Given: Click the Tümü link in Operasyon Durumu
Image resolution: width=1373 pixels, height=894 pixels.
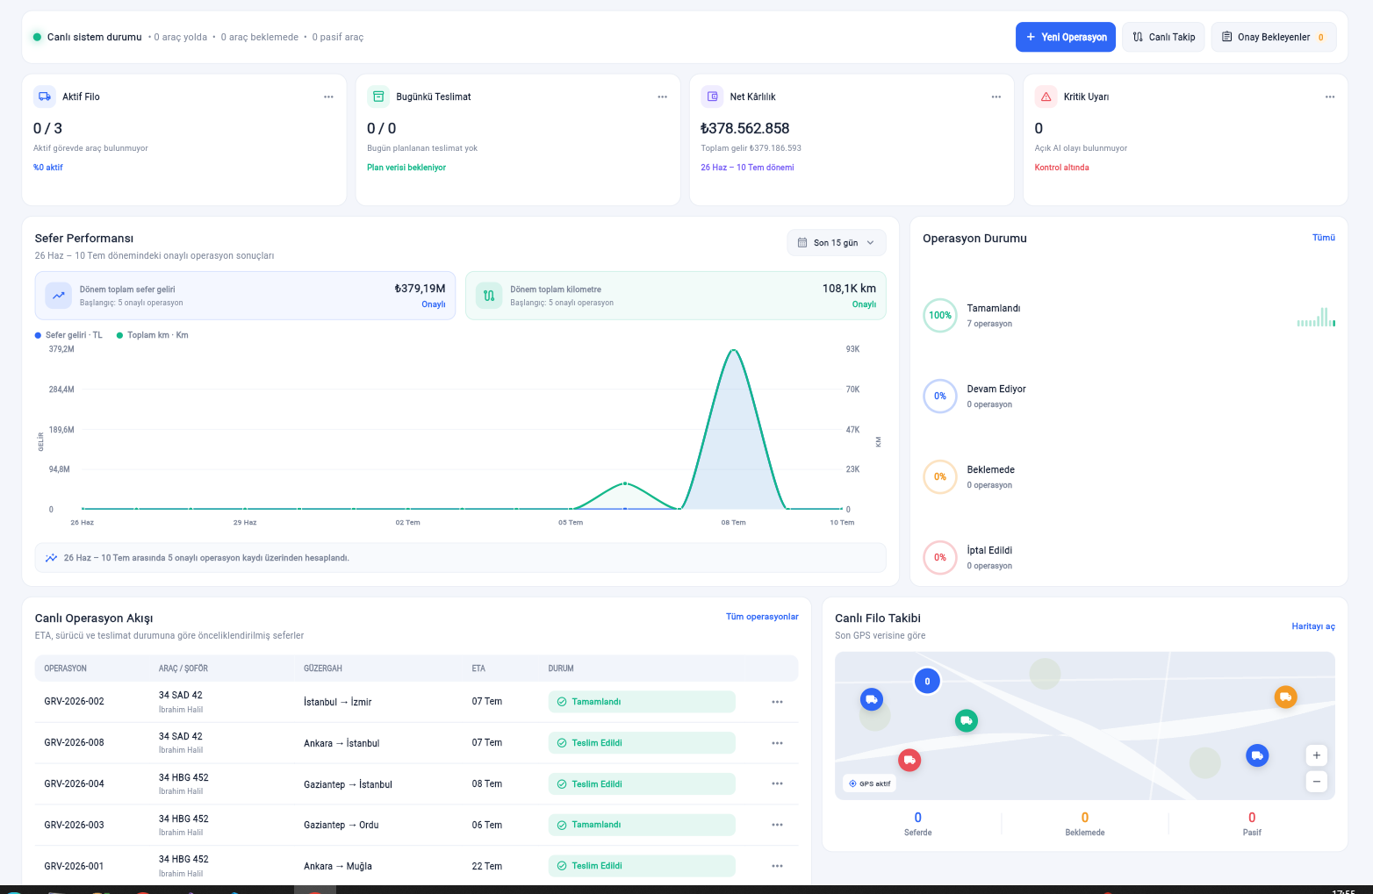Looking at the screenshot, I should (1323, 238).
